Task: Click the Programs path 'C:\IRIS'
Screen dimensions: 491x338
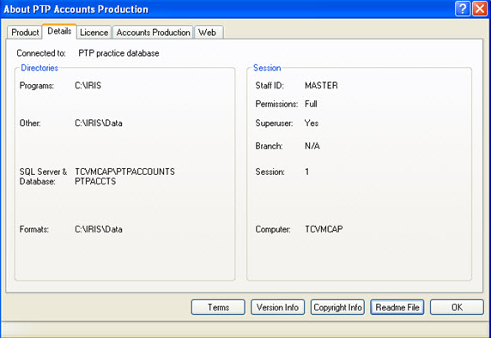Action: [x=88, y=86]
